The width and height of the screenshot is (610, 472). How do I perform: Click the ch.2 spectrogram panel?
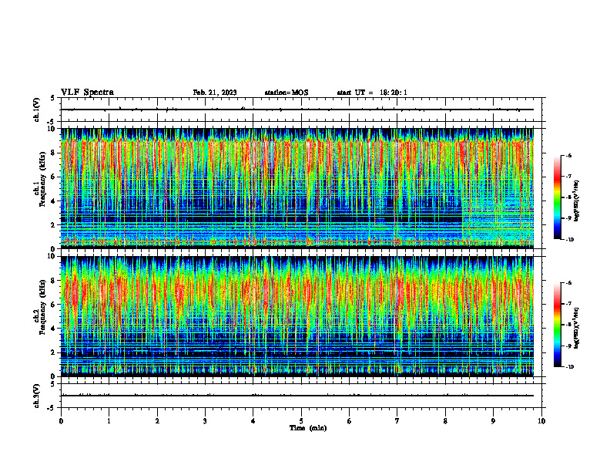[x=297, y=316]
